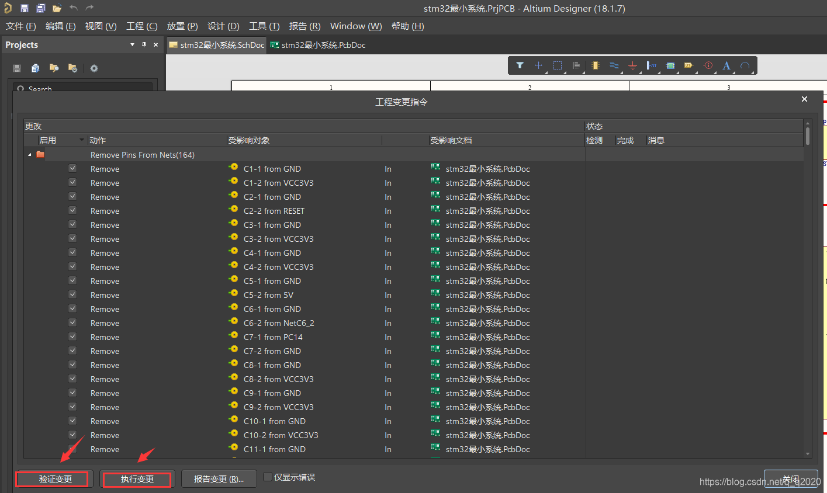Image resolution: width=827 pixels, height=493 pixels.
Task: Click the 动作 column header
Action: coord(157,140)
